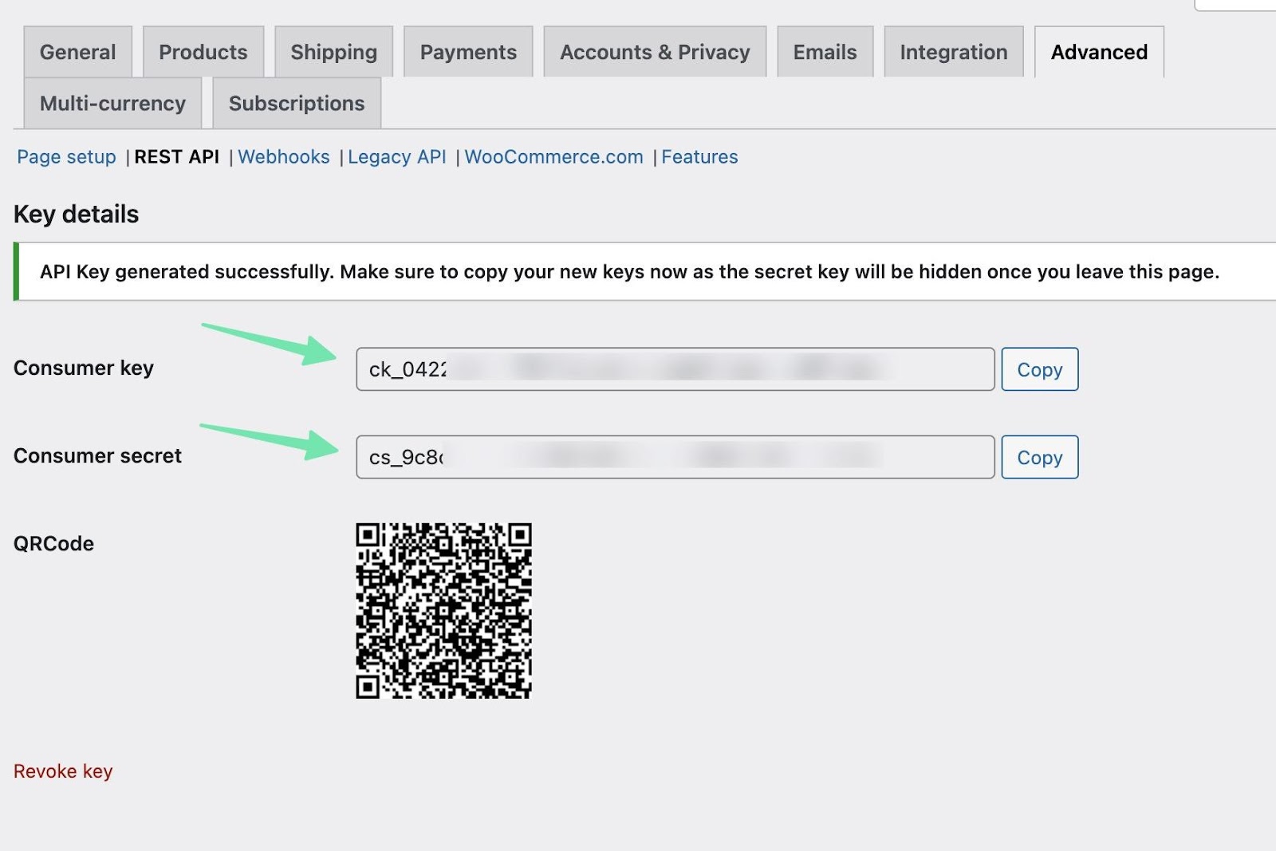Revoke the generated API key

pyautogui.click(x=63, y=770)
